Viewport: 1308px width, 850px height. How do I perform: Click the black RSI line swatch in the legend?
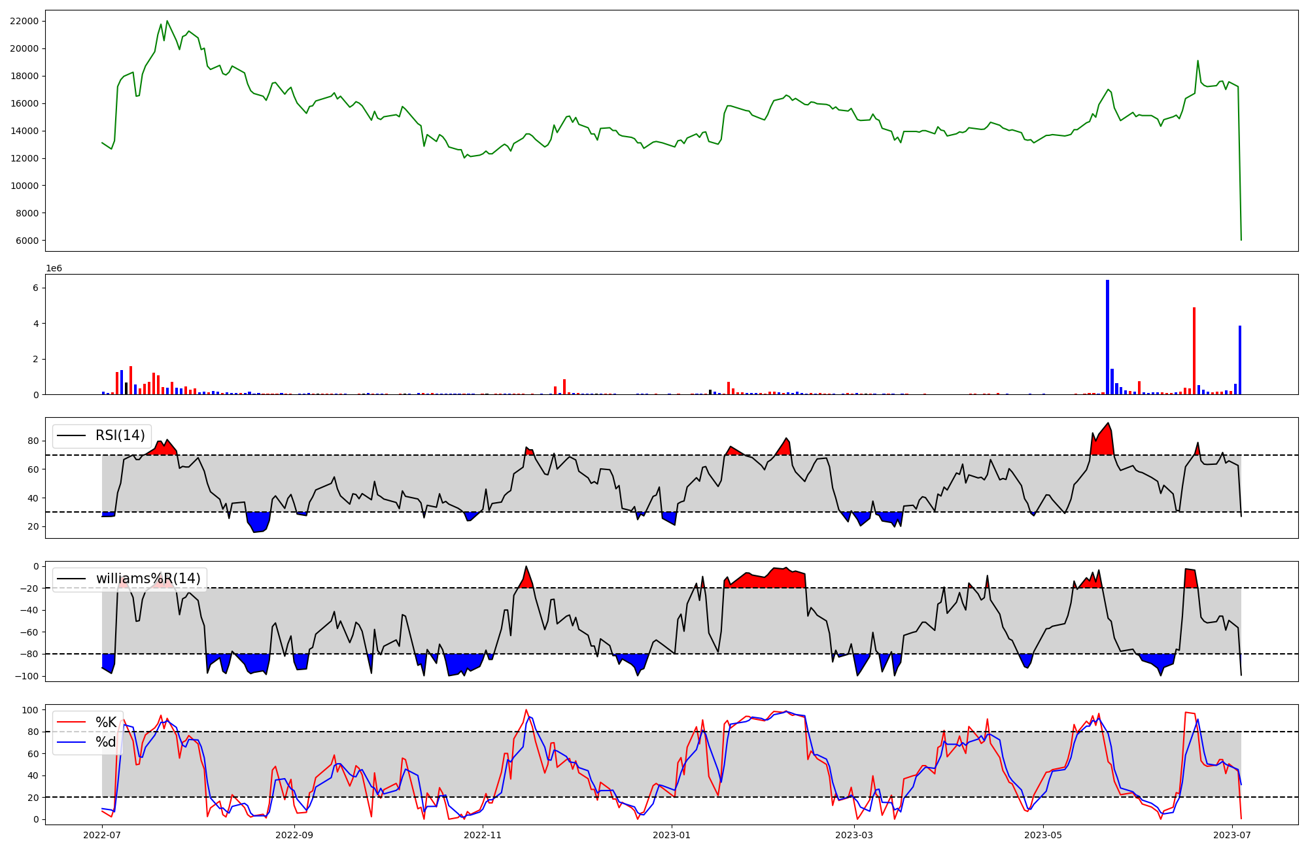(x=71, y=435)
